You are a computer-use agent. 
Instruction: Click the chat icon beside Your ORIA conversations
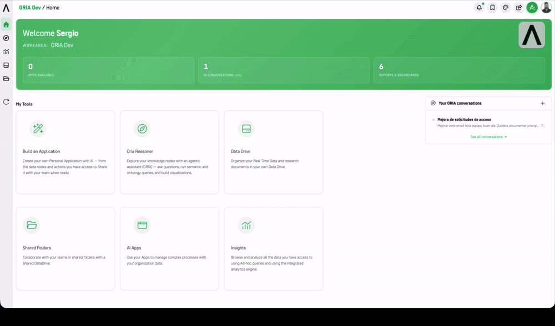433,103
